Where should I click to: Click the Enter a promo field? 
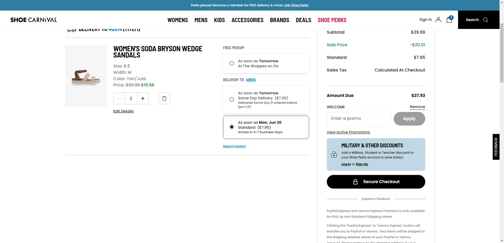tap(359, 119)
